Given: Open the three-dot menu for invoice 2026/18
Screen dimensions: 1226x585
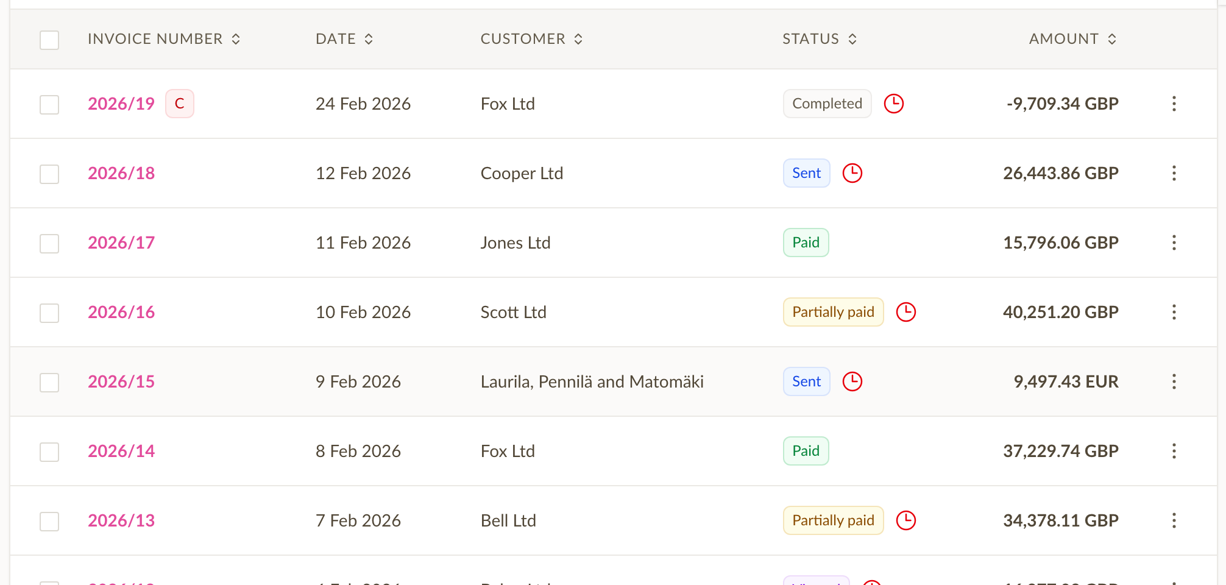Looking at the screenshot, I should pyautogui.click(x=1174, y=173).
